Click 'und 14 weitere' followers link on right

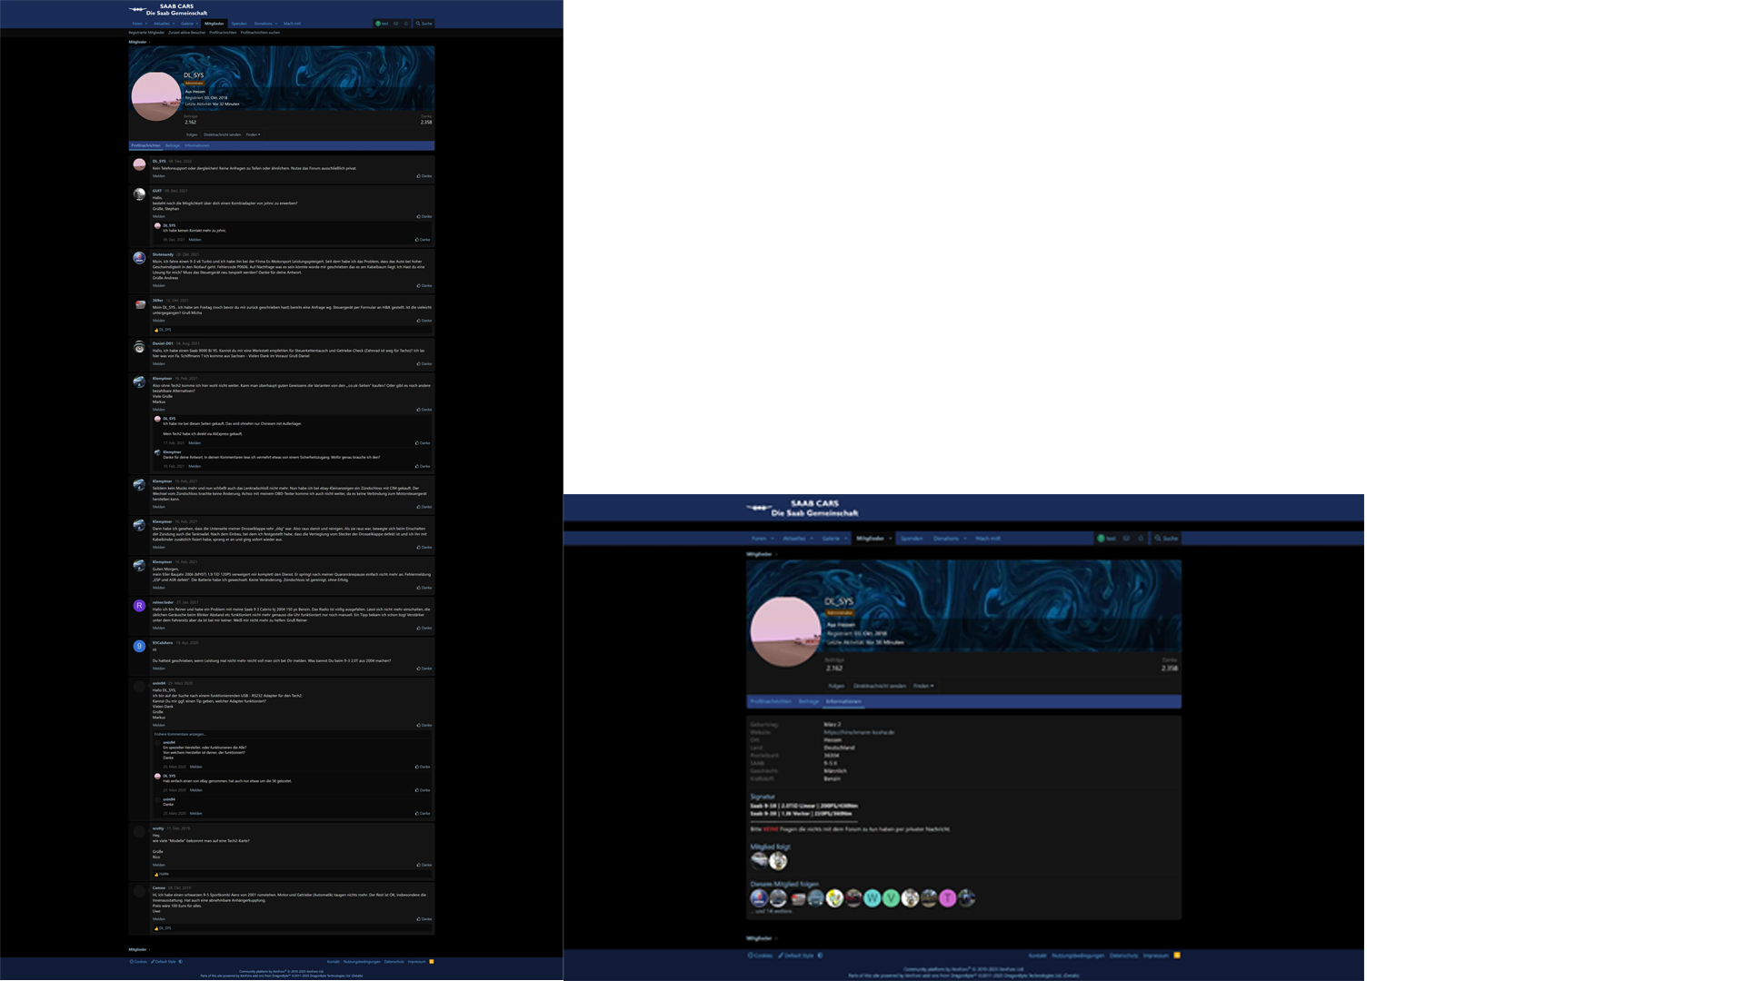(773, 911)
